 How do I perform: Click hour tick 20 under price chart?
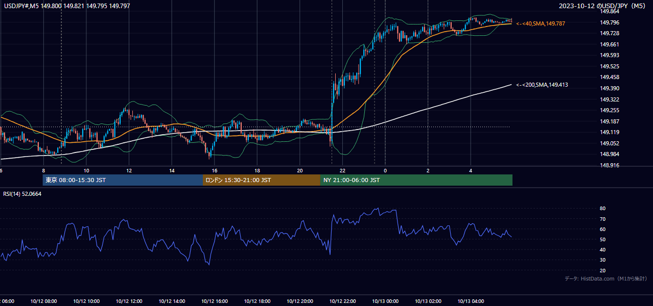(300, 171)
